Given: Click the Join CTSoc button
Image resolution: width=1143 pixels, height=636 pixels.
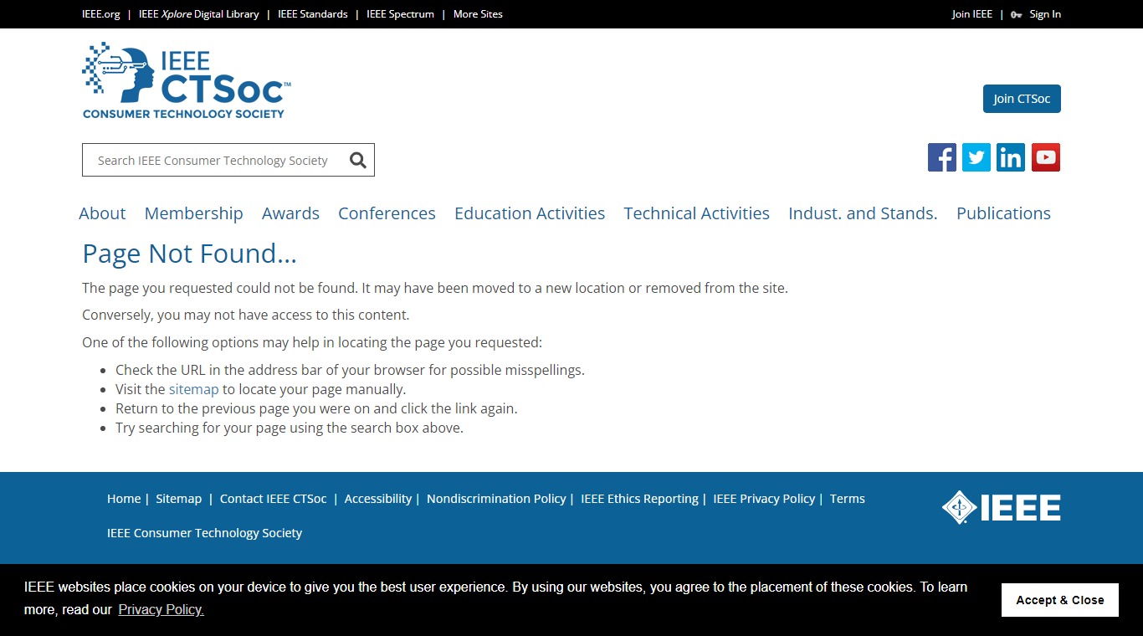Looking at the screenshot, I should click(x=1022, y=99).
